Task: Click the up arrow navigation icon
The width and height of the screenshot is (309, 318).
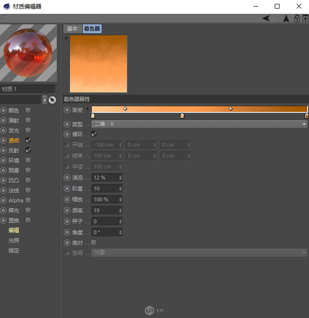Action: 286,19
